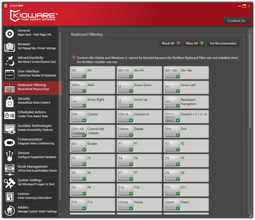The image size is (255, 220).
Task: Click the Browser globe icon
Action: 10,47
